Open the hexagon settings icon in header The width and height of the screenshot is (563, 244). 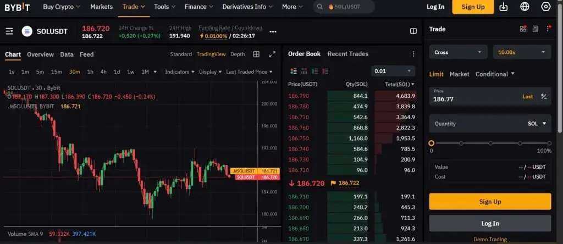coord(546,7)
